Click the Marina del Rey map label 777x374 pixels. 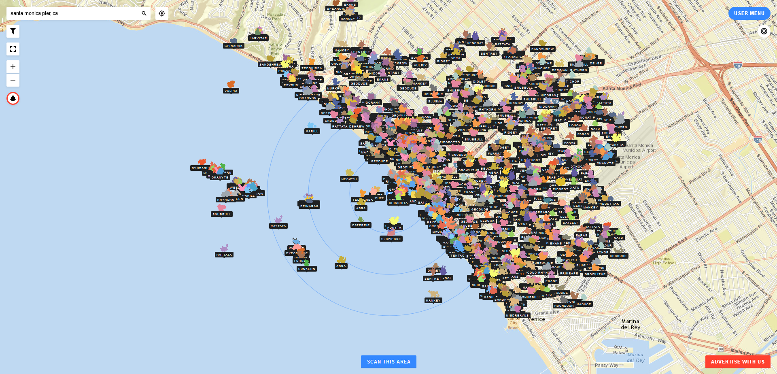tap(631, 324)
